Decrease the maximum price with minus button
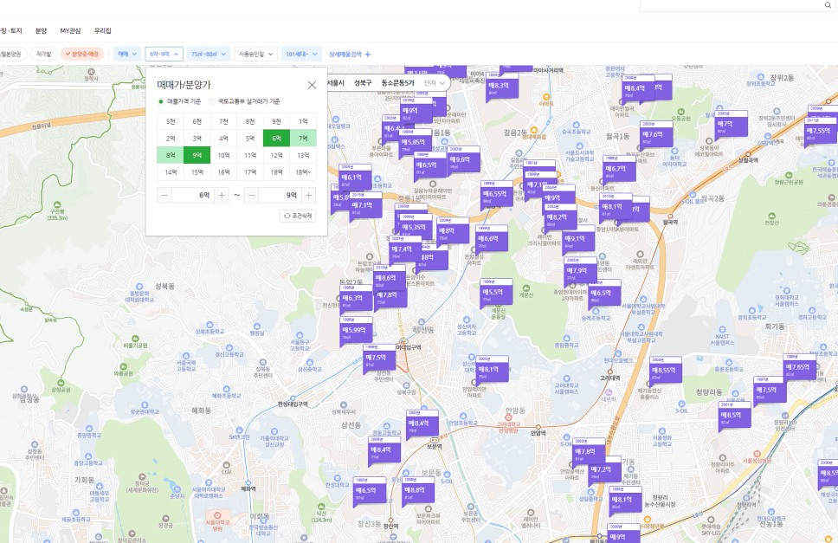The image size is (838, 543). pyautogui.click(x=251, y=195)
